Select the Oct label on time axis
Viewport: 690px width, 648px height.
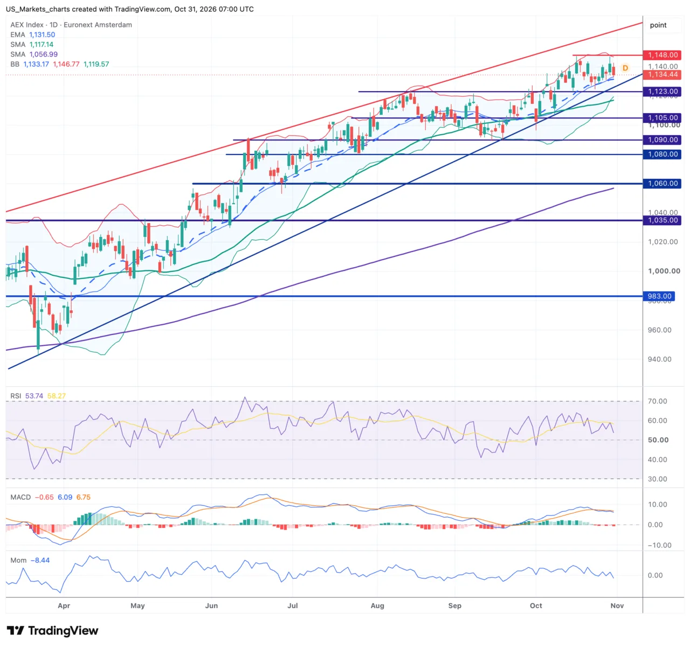536,605
